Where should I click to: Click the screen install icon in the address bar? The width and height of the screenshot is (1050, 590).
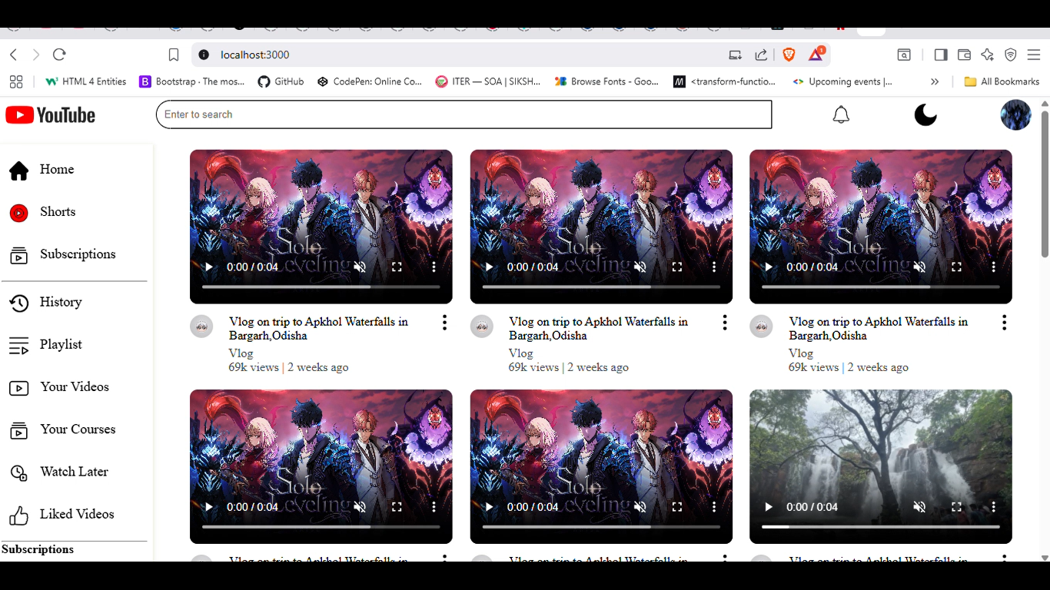(x=736, y=55)
